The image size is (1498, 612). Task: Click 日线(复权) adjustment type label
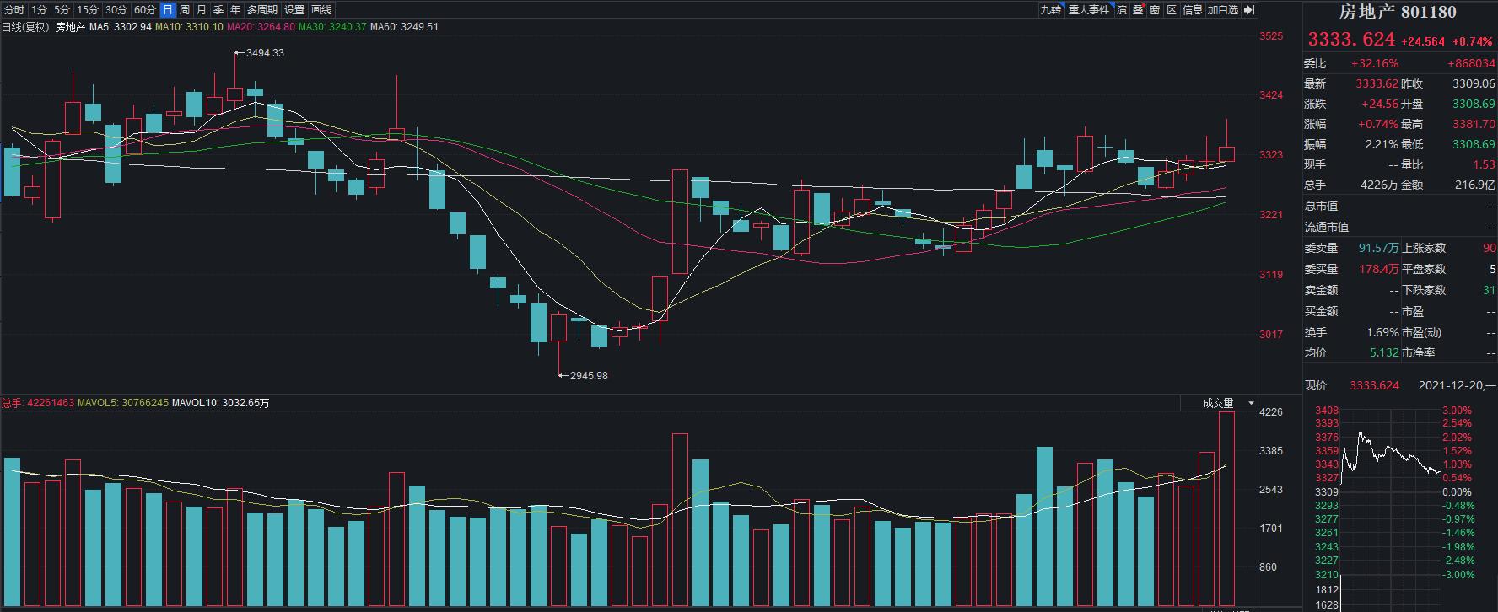(25, 27)
